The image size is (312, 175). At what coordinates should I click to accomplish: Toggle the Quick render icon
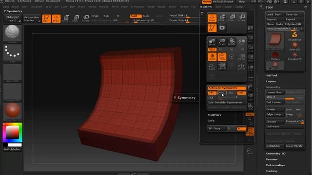point(212,57)
